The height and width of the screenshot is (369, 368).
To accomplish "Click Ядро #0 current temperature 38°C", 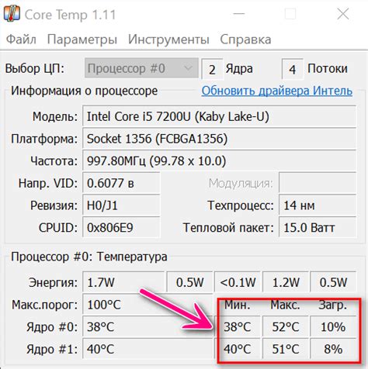I will tap(148, 327).
